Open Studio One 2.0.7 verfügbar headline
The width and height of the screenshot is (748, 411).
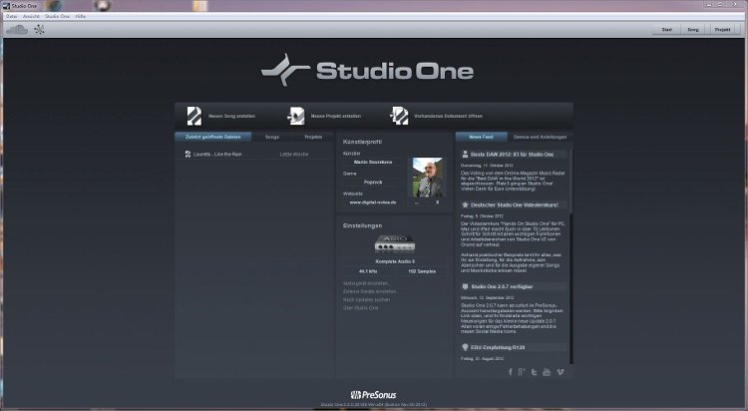pyautogui.click(x=502, y=287)
